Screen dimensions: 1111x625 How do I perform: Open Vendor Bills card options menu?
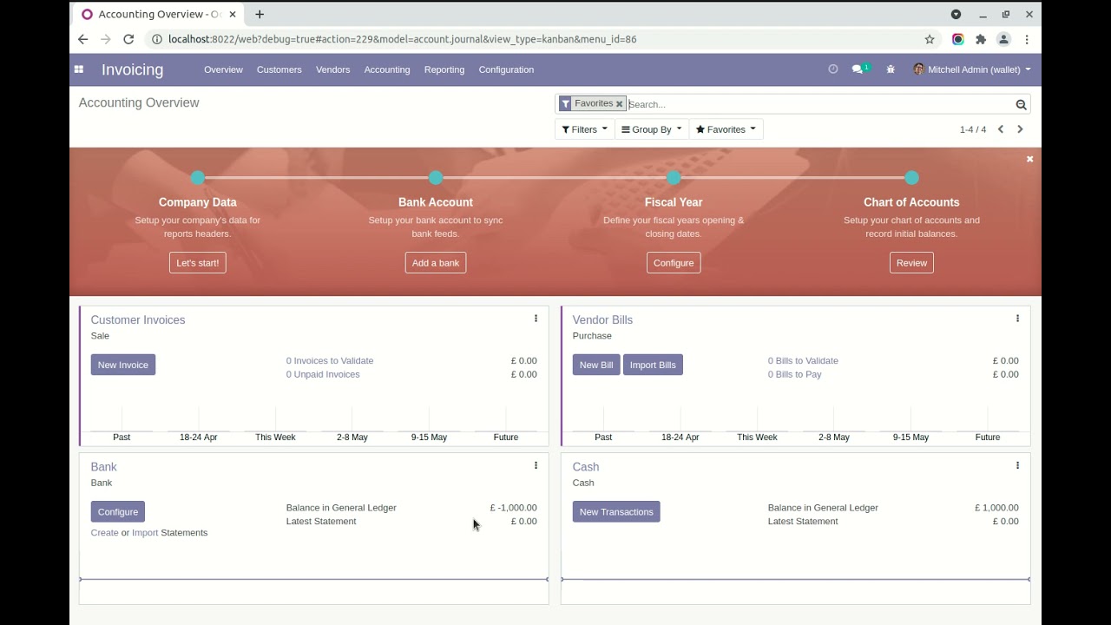[1017, 319]
